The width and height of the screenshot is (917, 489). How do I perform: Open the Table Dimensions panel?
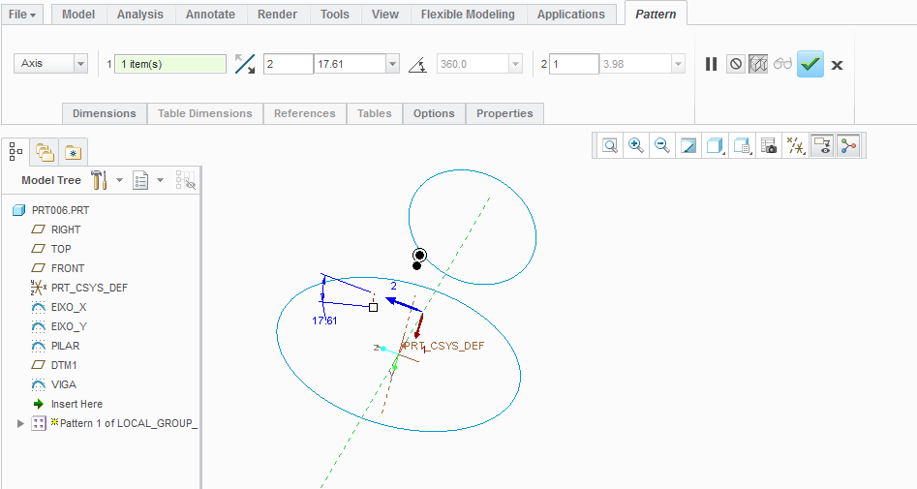[x=204, y=113]
